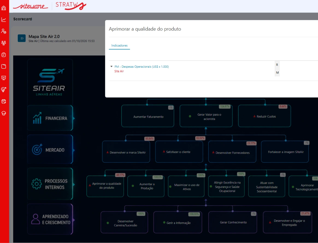Image resolution: width=318 pixels, height=243 pixels.
Task: Click the red triangle on Reduzir Custos
Action: point(254,116)
